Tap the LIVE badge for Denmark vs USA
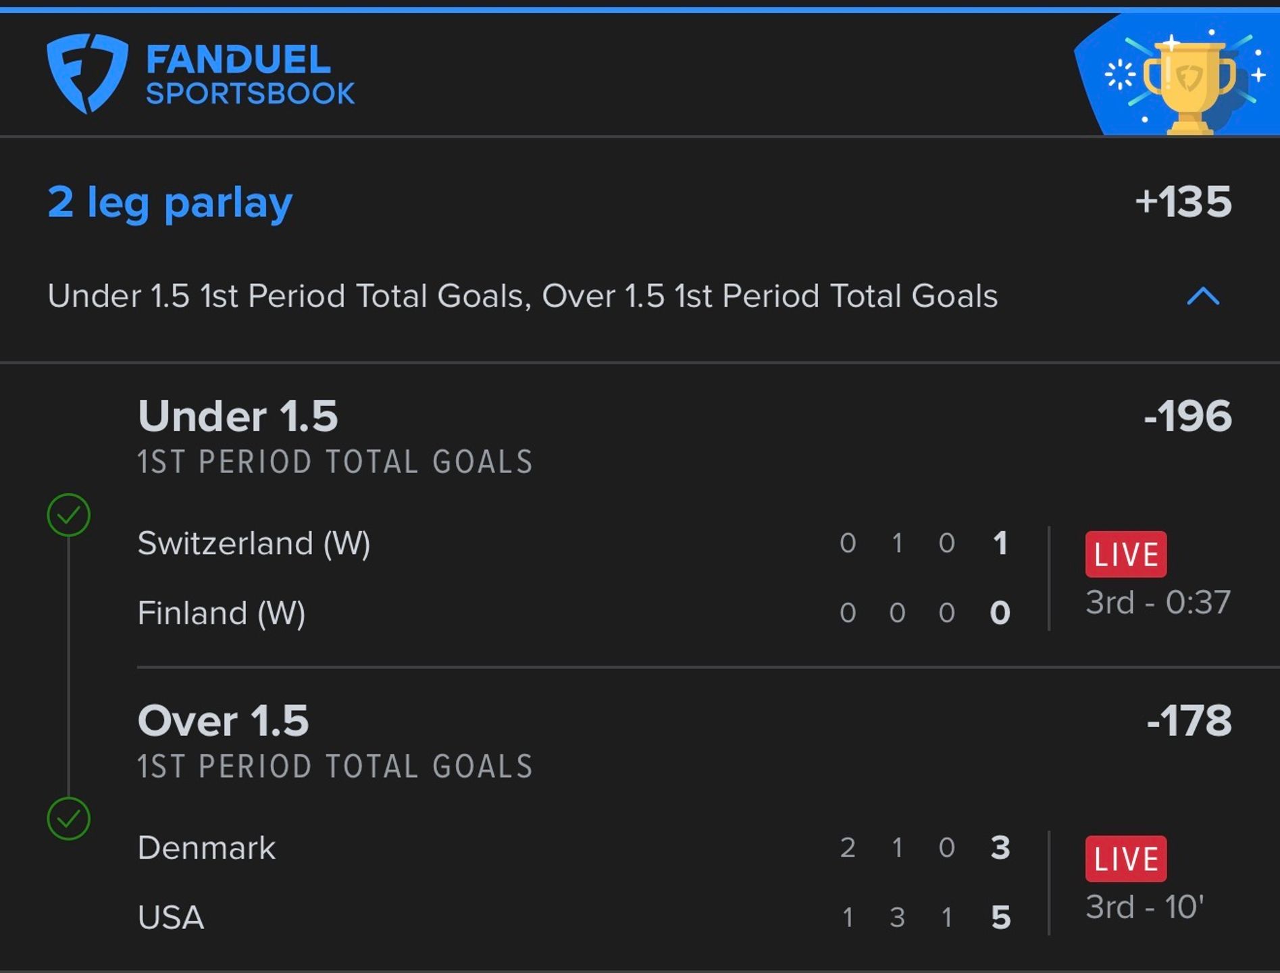Screen dimensions: 1280x973 (1125, 859)
